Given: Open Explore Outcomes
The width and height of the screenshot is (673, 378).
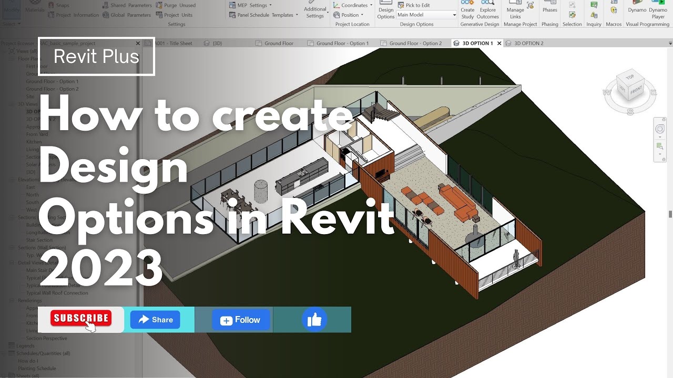Looking at the screenshot, I should (x=488, y=10).
